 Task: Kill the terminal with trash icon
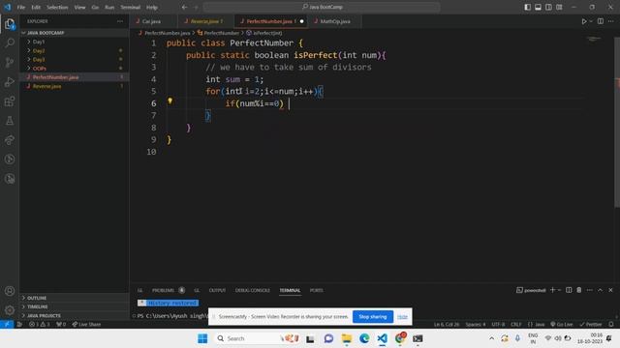coord(579,290)
